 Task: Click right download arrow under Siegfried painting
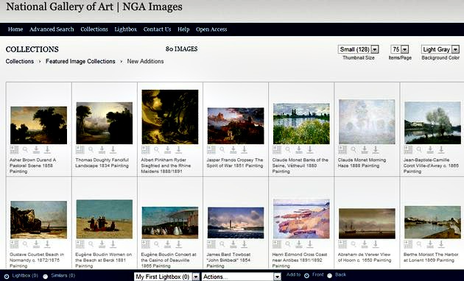179,150
